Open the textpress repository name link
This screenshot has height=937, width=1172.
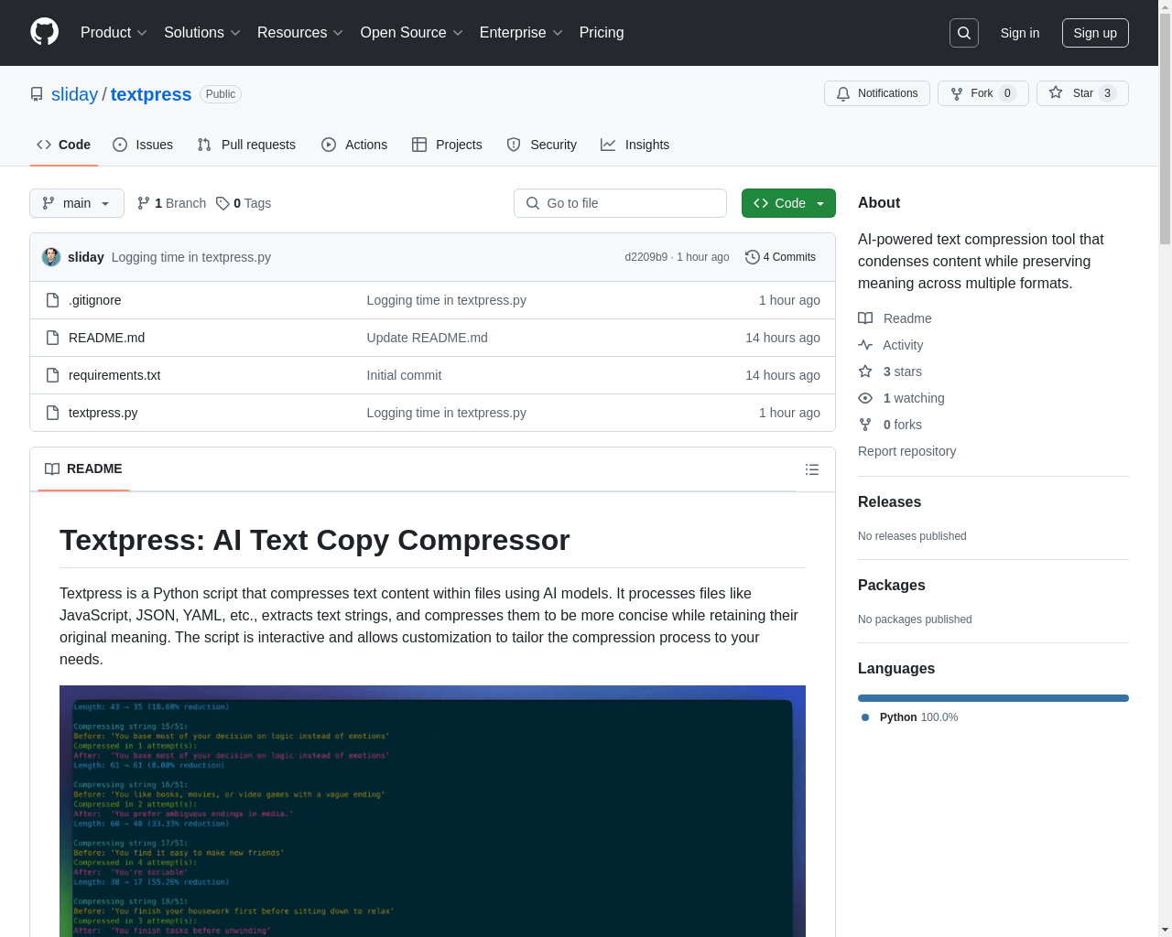151,94
